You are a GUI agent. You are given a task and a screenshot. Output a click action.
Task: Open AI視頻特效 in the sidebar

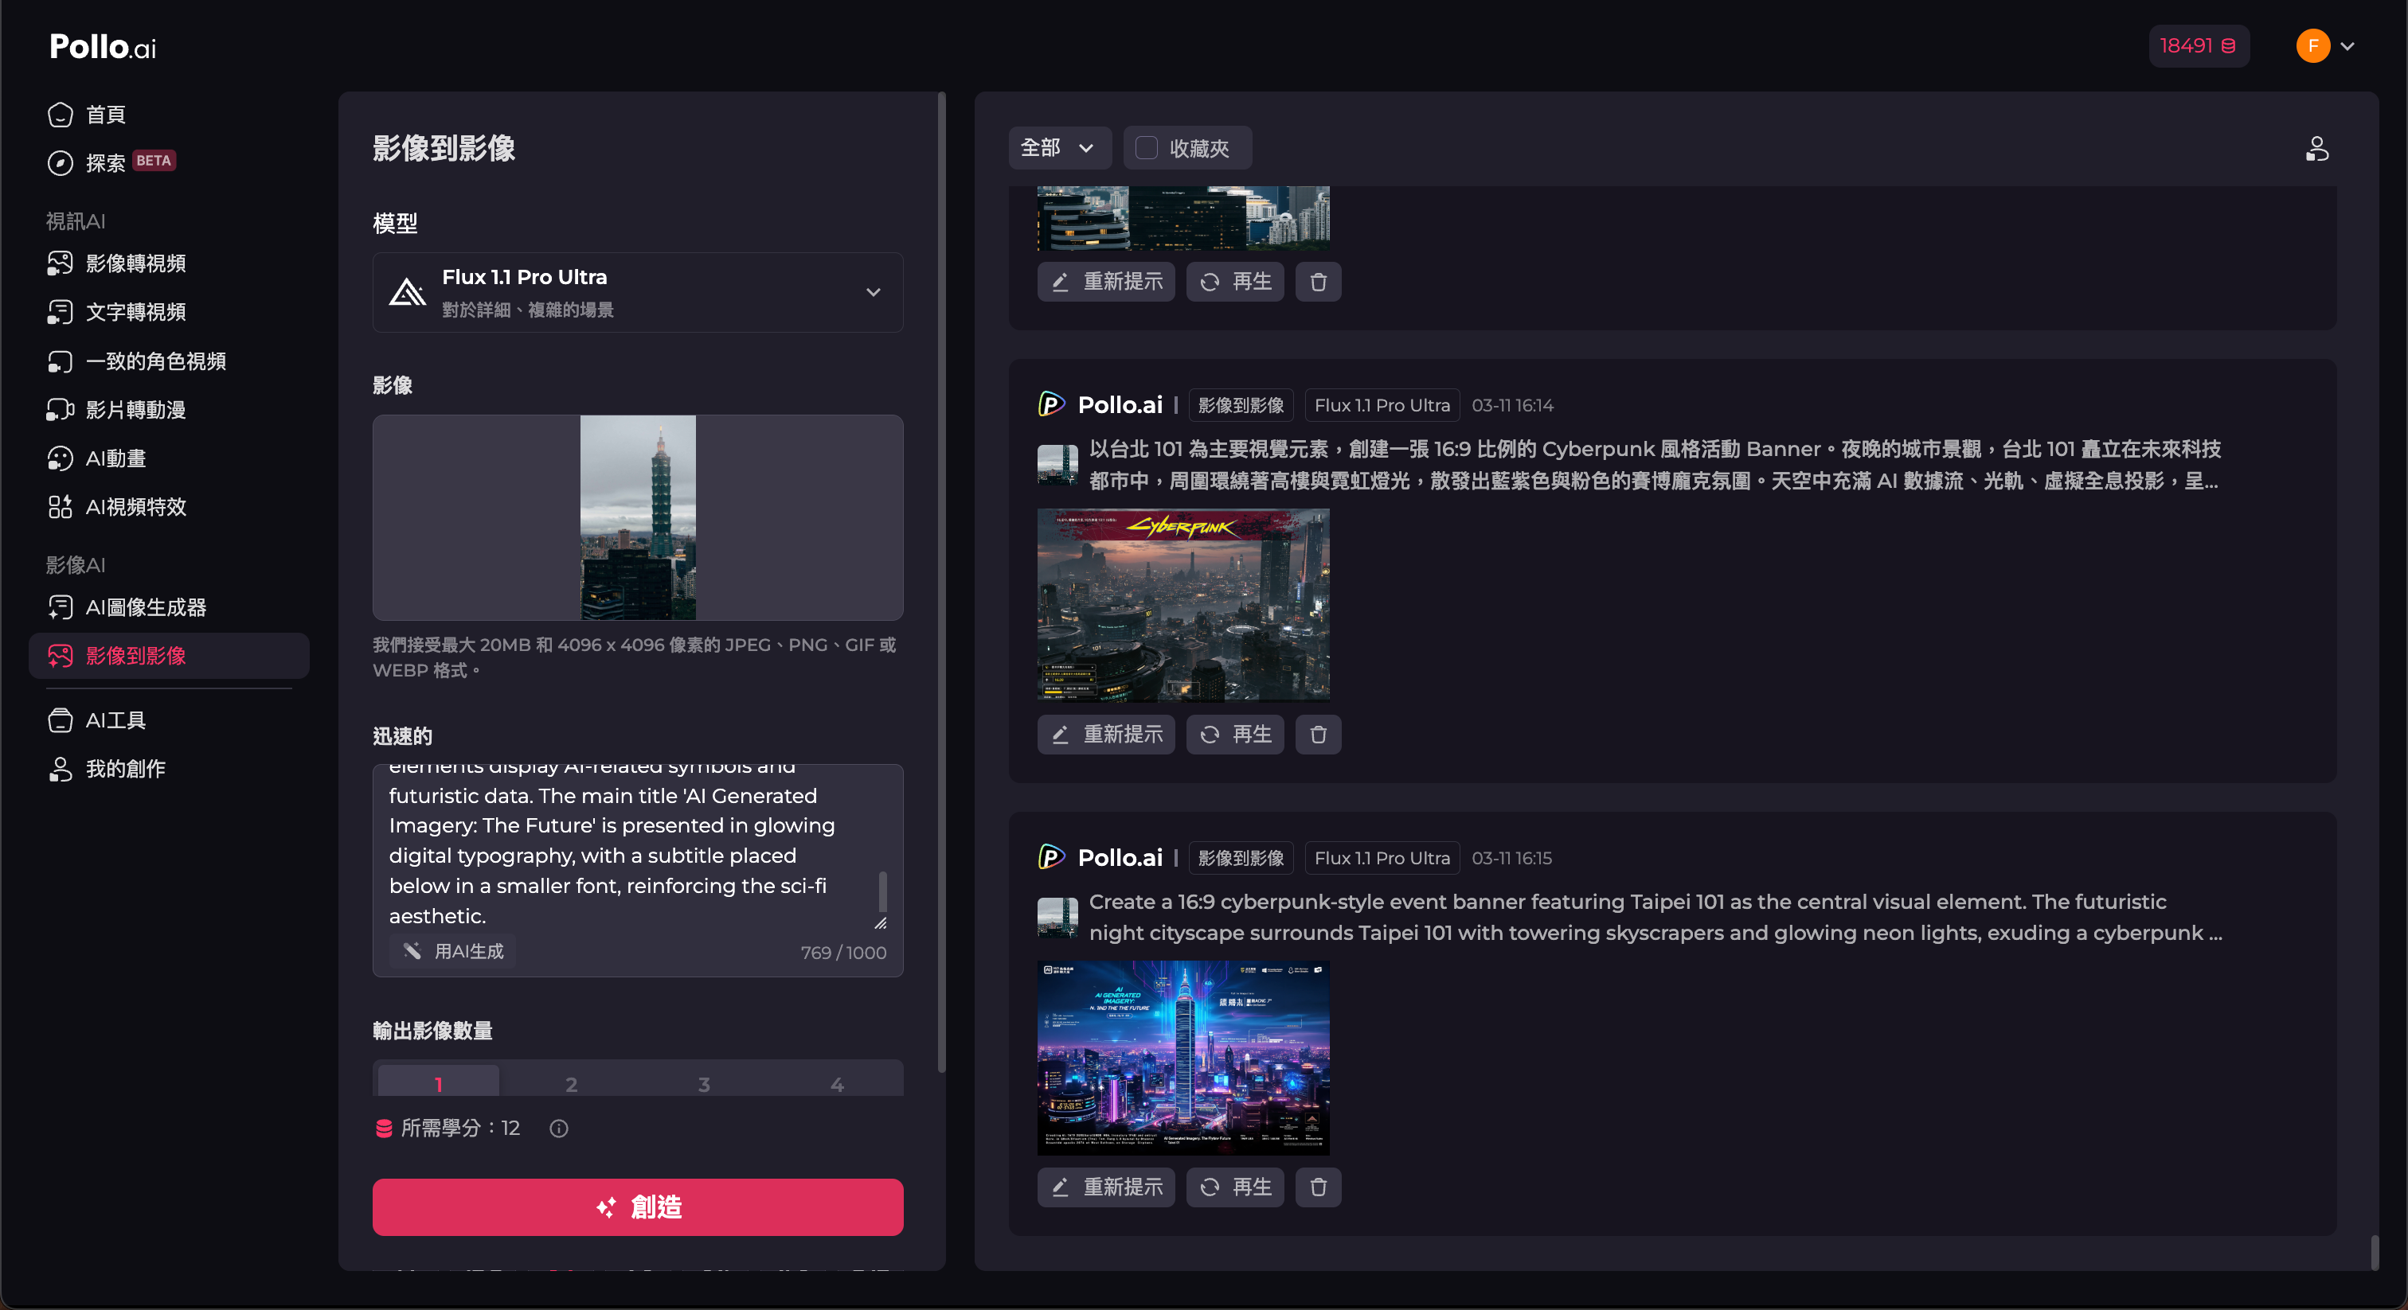(x=135, y=506)
